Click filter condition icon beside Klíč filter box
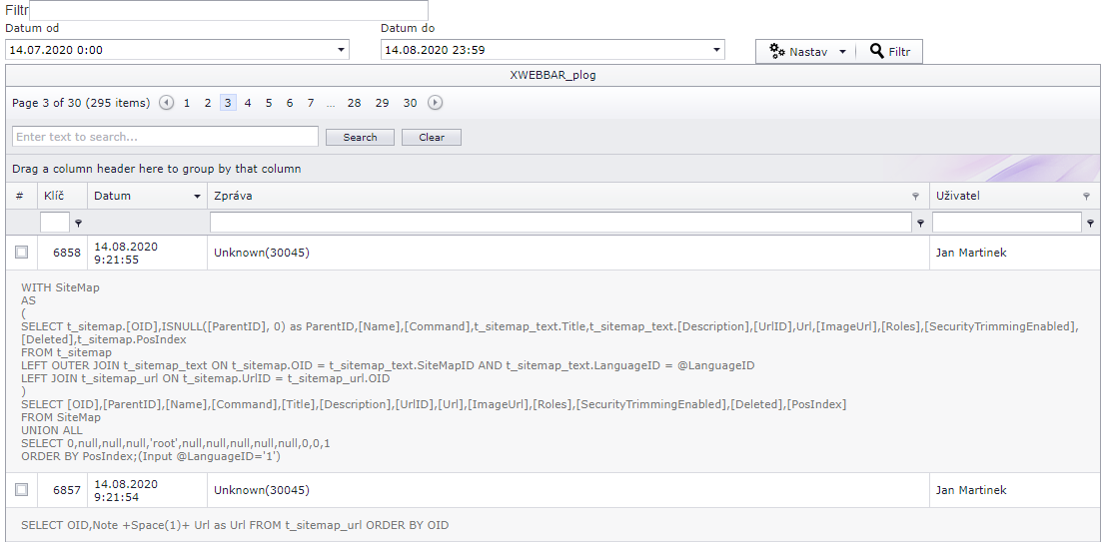Screen dimensions: 1104x542 coord(78,224)
